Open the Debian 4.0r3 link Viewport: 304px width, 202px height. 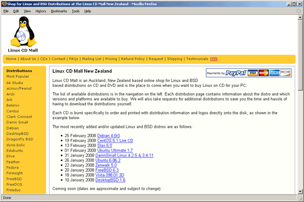click(x=108, y=136)
